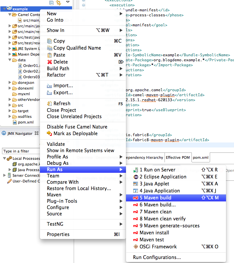234x263 pixels.
Task: Click the User-Defined Connections pencil icon
Action: [x=9, y=181]
